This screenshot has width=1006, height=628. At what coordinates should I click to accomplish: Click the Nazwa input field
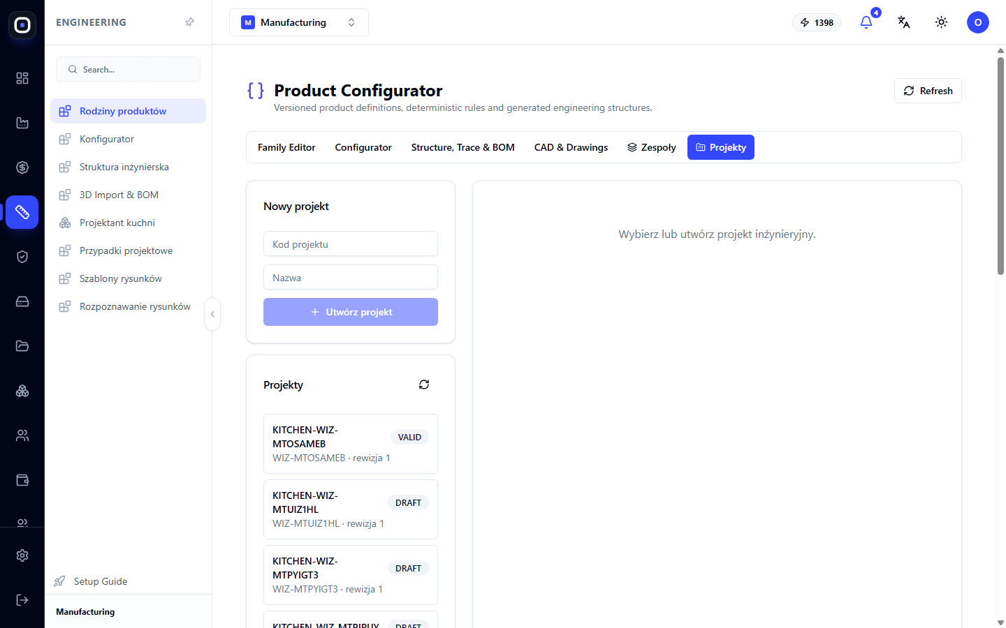click(351, 278)
